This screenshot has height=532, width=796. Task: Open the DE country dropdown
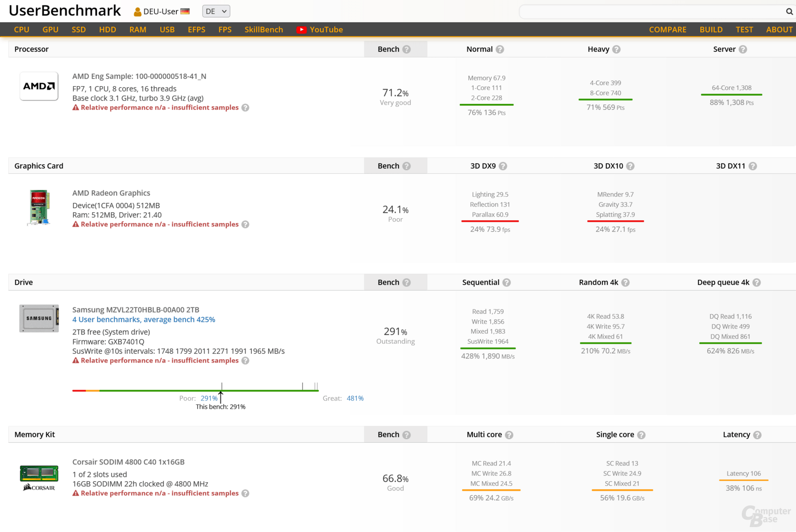coord(216,11)
